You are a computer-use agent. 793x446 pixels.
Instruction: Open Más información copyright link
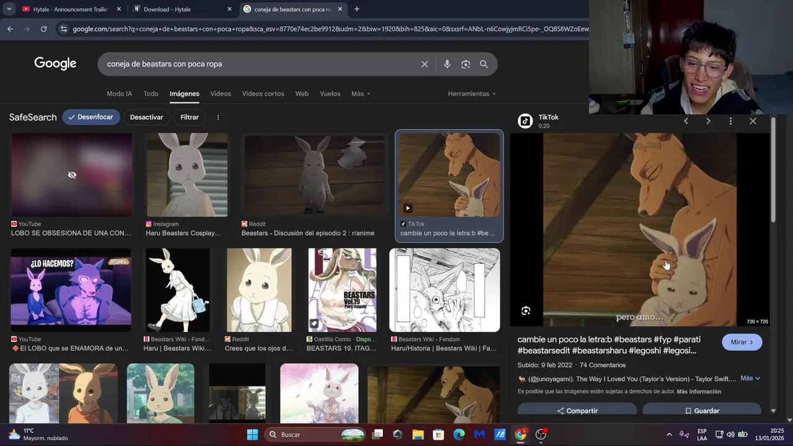coord(699,391)
